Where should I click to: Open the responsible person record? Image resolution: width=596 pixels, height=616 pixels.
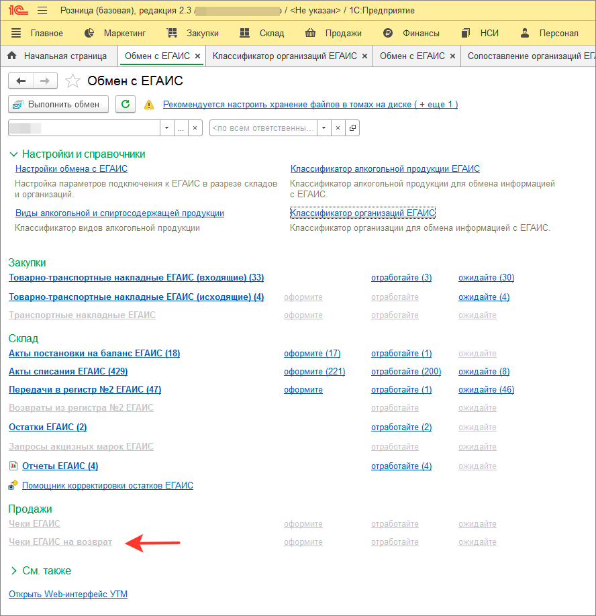coord(352,128)
